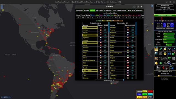The image size is (176, 99).
Task: Click the map pin flag icon
Action: tap(167, 68)
